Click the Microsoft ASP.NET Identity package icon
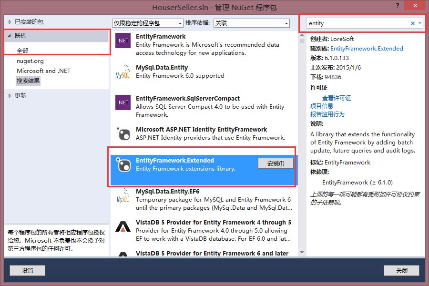Screen dimensions: 429x286 123,133
